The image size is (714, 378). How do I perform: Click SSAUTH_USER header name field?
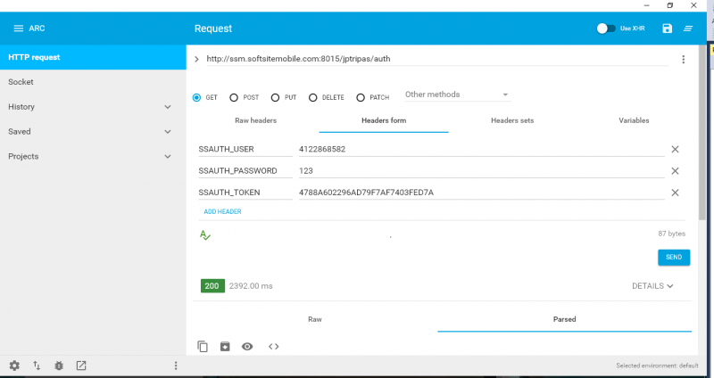[245, 149]
